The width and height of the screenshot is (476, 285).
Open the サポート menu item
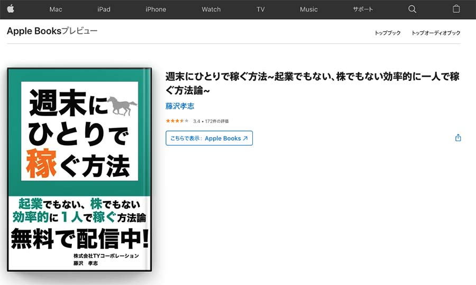pos(363,9)
